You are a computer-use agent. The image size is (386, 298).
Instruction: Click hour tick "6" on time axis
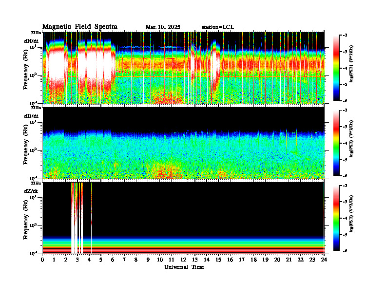pos(113,260)
